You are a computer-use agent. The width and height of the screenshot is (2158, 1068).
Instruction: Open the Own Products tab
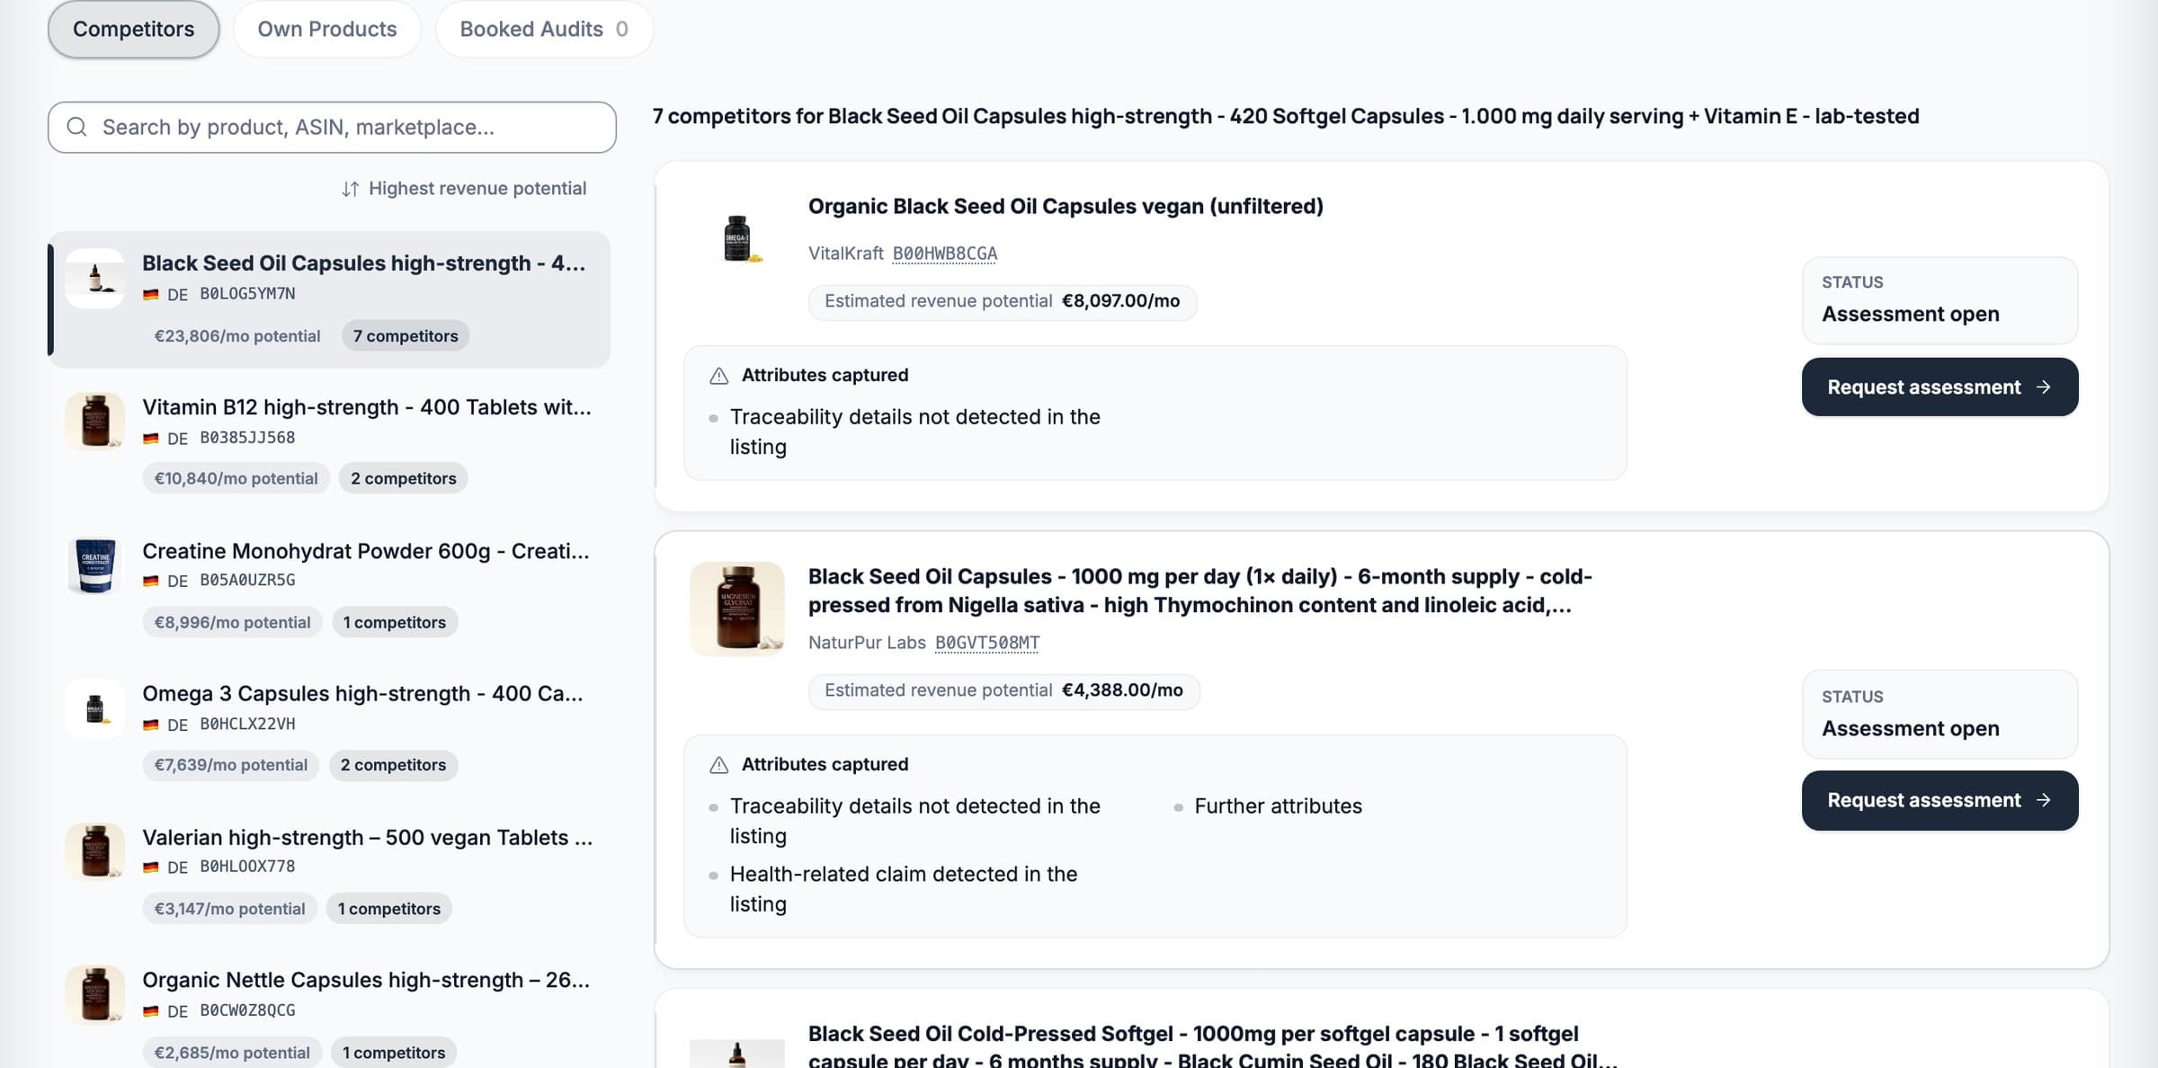click(x=326, y=29)
